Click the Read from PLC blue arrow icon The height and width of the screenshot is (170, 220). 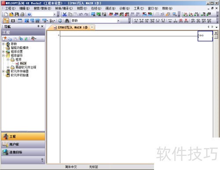pos(116,14)
